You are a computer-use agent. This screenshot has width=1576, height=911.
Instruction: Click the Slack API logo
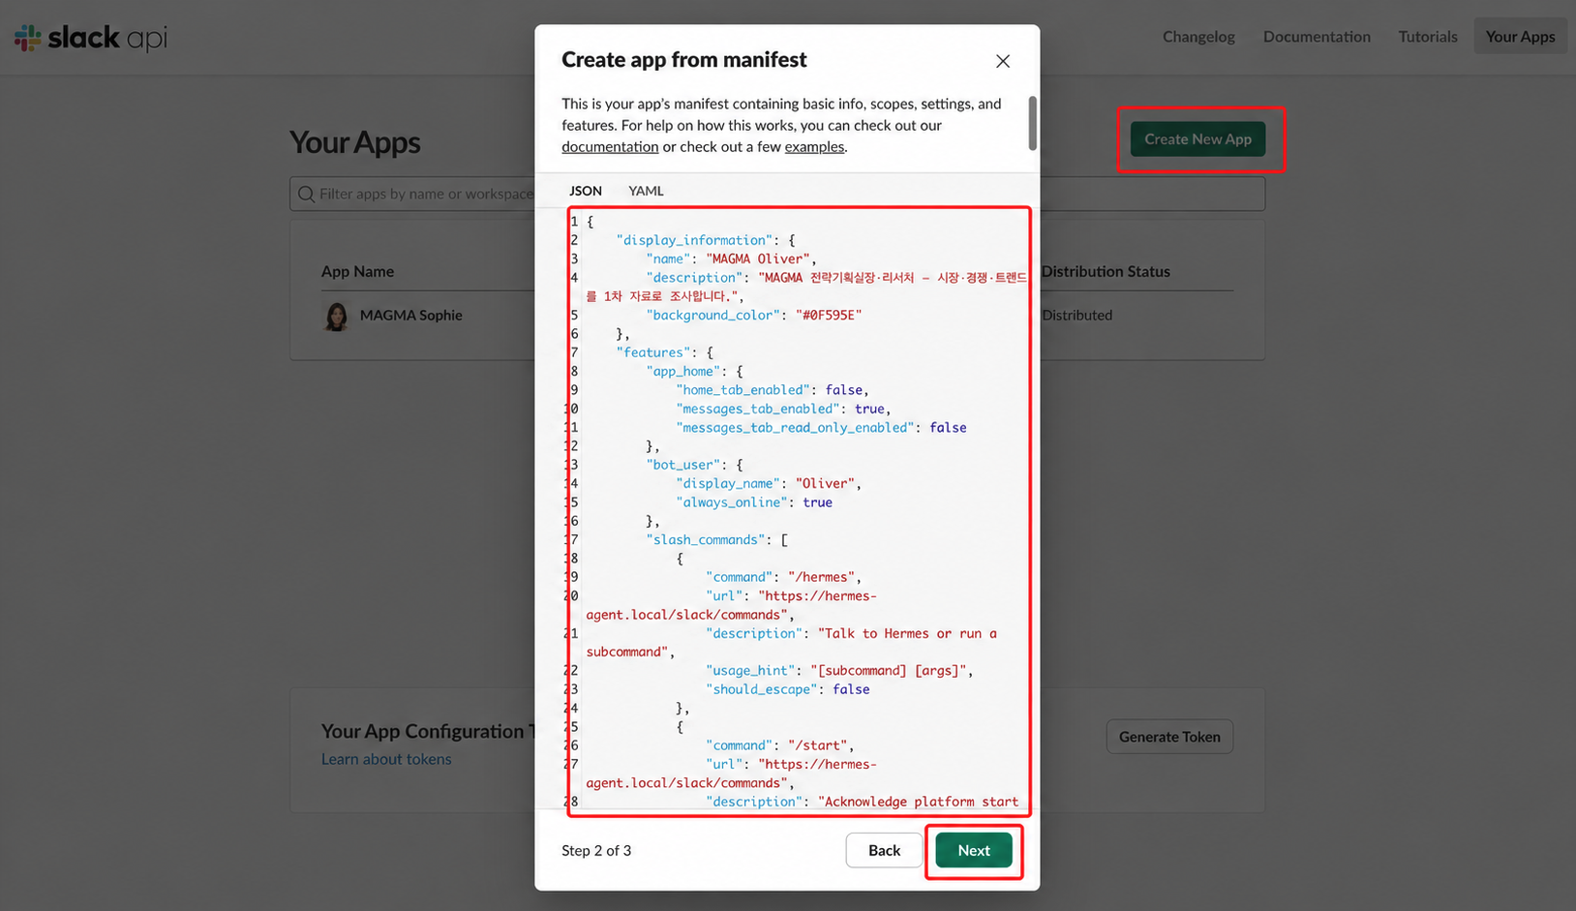coord(91,38)
